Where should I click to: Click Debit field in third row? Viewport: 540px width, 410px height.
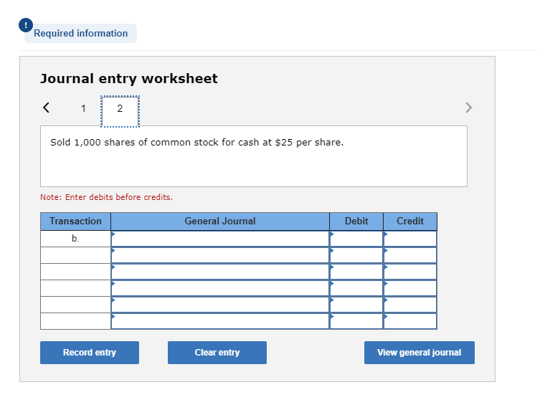[356, 272]
